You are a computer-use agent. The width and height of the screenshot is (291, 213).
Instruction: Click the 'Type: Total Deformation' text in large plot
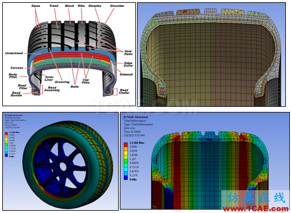[139, 124]
